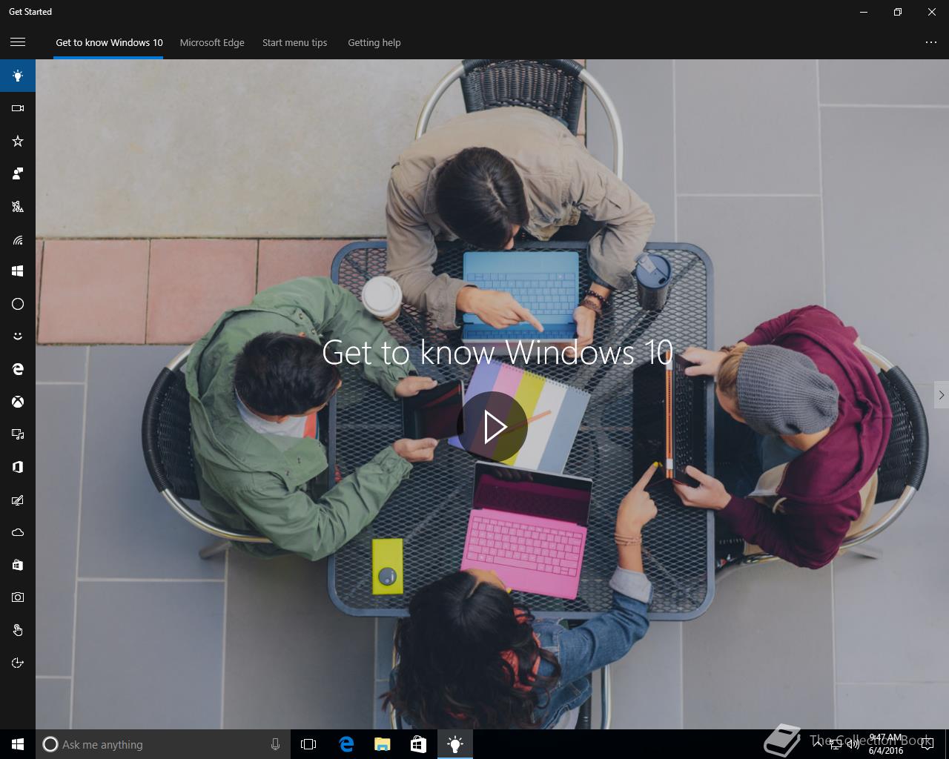949x759 pixels.
Task: Open the movies and music sidebar icon
Action: click(18, 434)
